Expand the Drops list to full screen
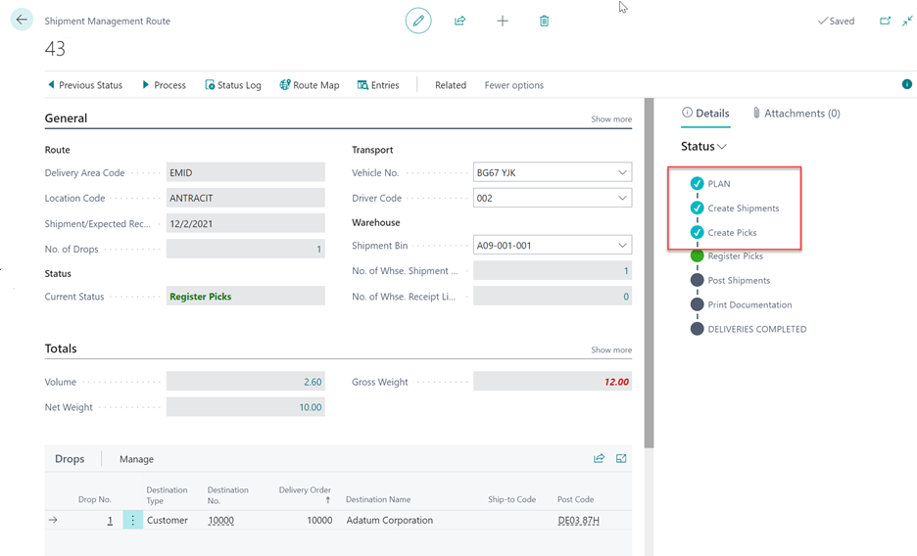The width and height of the screenshot is (917, 556). click(x=621, y=458)
